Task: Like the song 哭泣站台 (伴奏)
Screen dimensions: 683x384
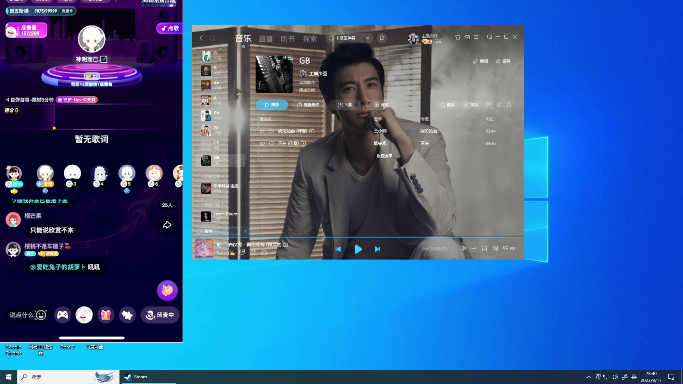Action: (271, 131)
